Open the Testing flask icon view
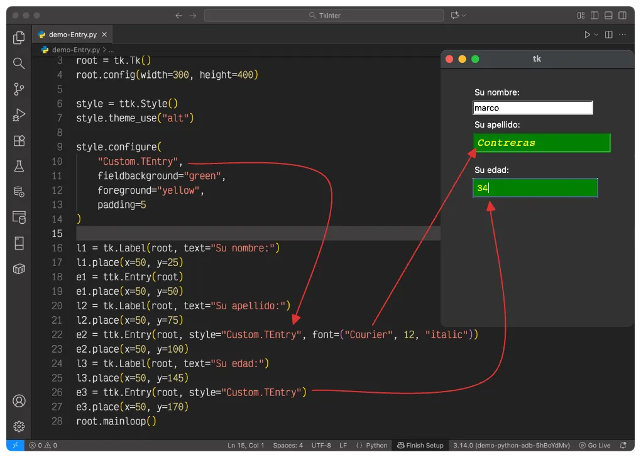 [x=19, y=167]
